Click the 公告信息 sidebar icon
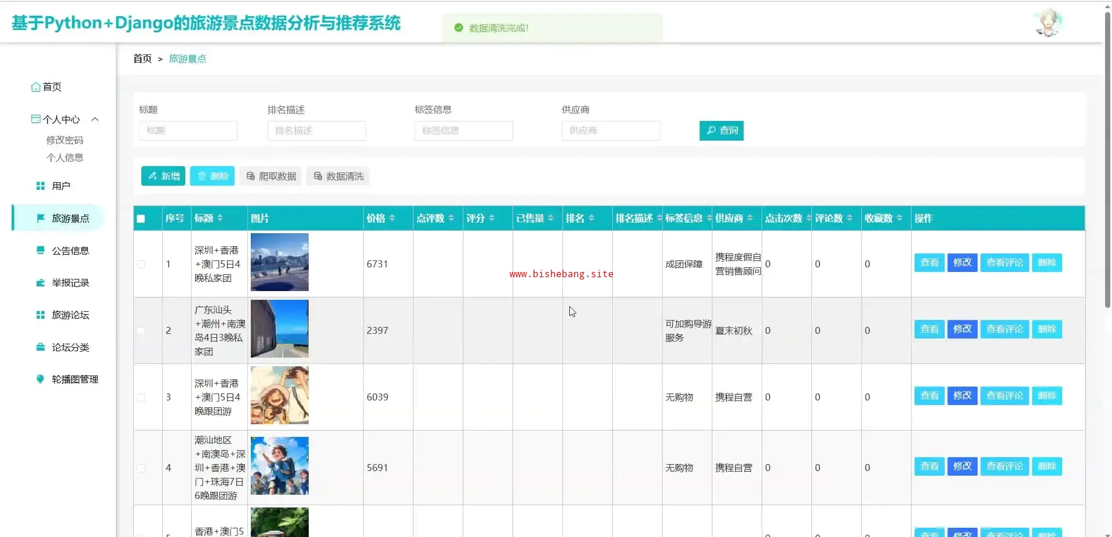Image resolution: width=1112 pixels, height=537 pixels. 40,251
